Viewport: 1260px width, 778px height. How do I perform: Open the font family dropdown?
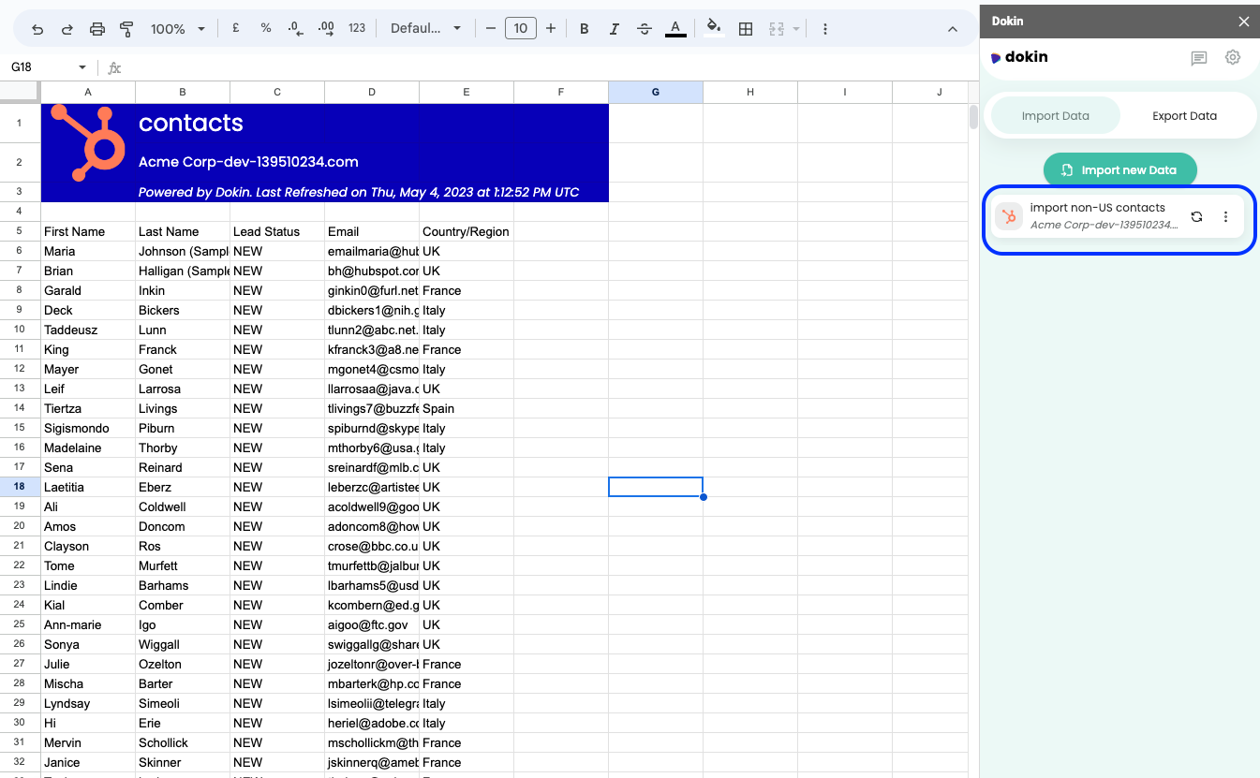(426, 29)
